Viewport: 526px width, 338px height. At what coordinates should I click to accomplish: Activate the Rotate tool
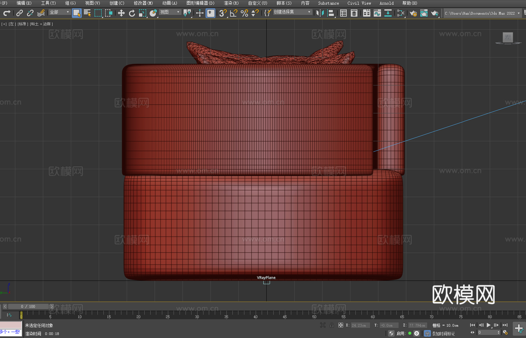point(132,13)
